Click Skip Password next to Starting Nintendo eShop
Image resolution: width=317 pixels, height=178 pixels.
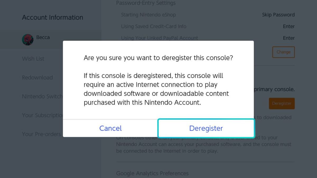278,15
